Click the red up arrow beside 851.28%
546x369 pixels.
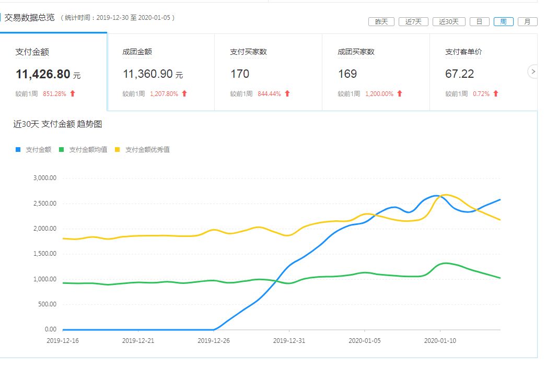[73, 93]
